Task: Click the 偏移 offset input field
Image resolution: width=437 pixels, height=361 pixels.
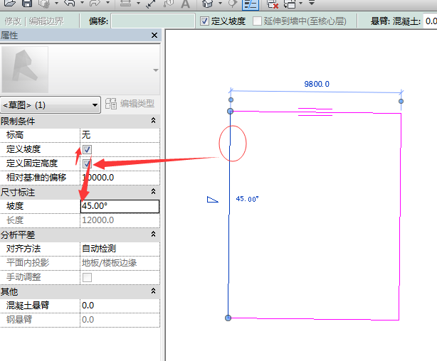Action: pyautogui.click(x=152, y=21)
